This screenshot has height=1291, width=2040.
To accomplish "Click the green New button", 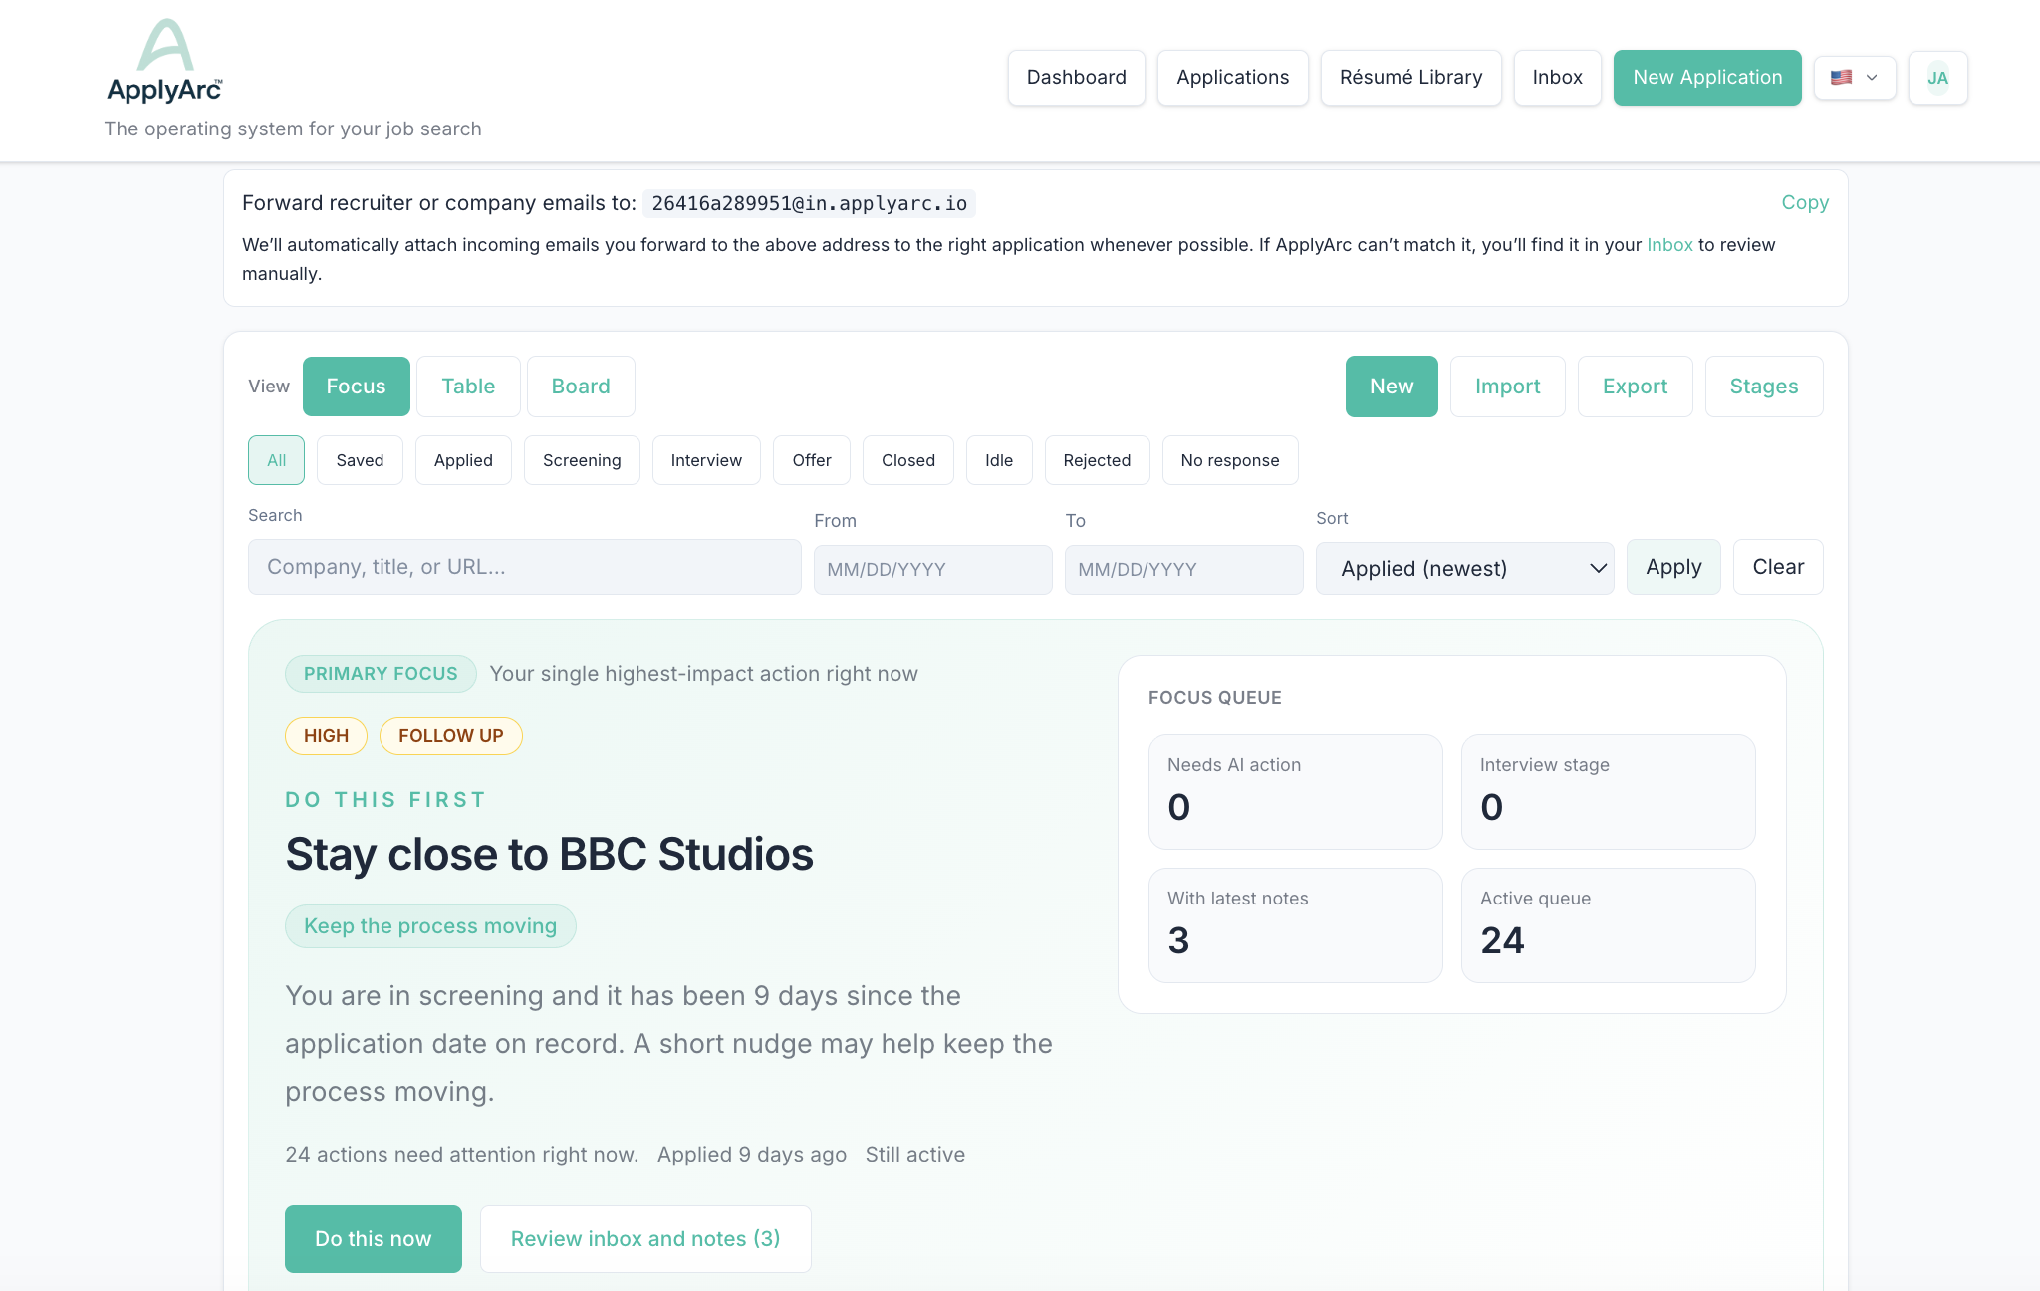I will 1392,387.
